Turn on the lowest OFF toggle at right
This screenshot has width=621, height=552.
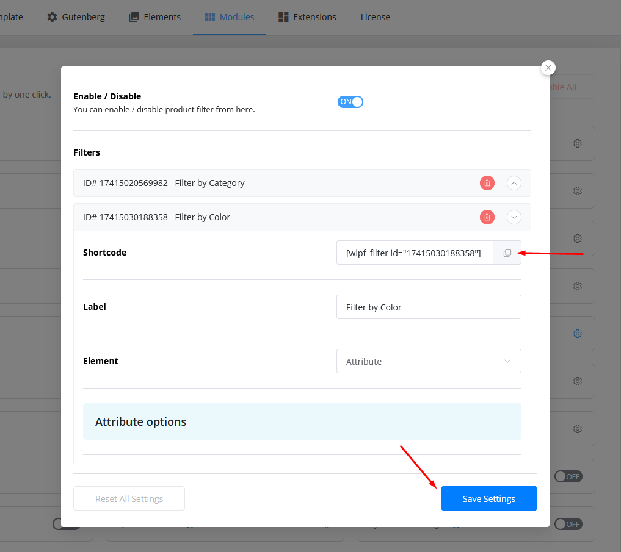pos(568,524)
